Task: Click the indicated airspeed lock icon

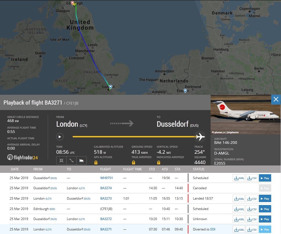Action: pos(159,162)
